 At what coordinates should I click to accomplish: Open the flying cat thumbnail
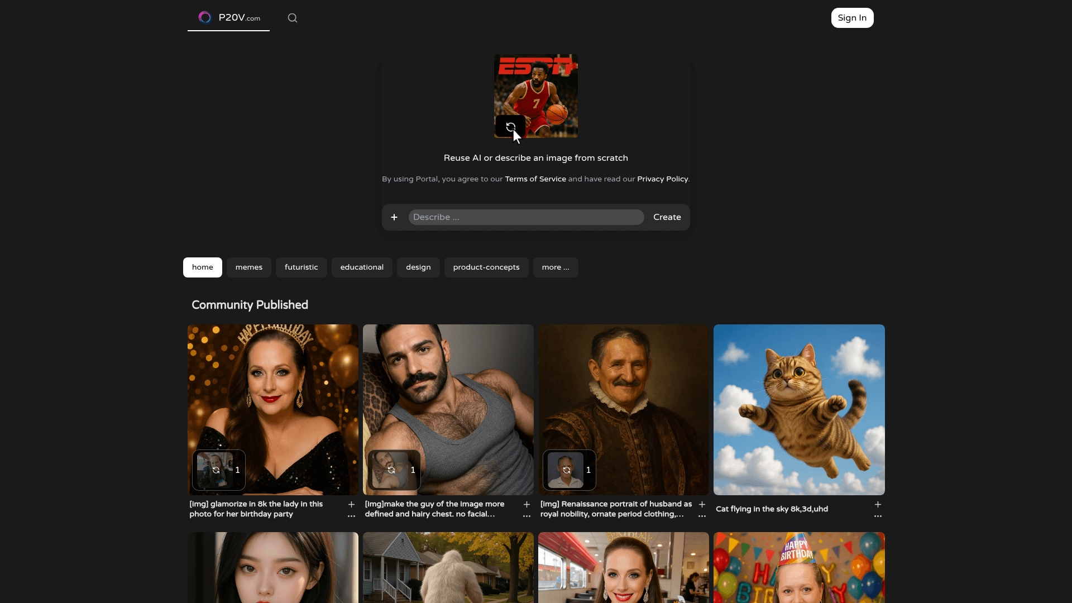pyautogui.click(x=799, y=410)
